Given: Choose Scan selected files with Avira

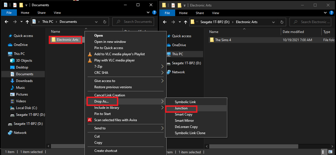Looking at the screenshot, I should (115, 120).
